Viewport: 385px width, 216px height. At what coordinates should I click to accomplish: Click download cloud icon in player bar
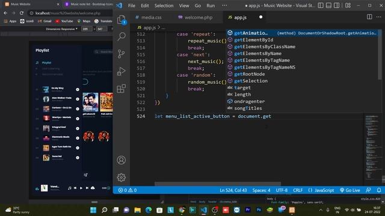point(93,188)
